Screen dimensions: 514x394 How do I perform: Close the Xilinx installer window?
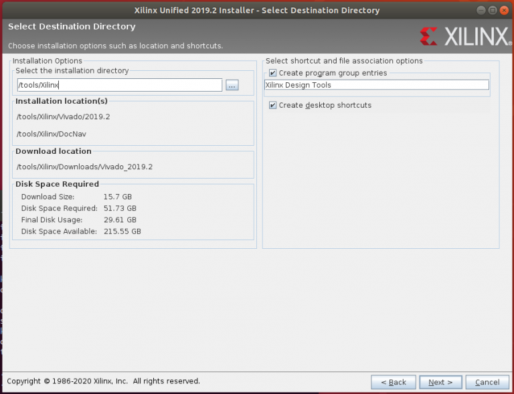(505, 10)
